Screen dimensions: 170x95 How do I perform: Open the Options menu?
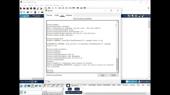[x=31, y=5]
